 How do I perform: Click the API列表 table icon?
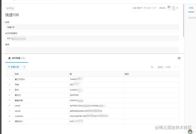click(x=9, y=58)
